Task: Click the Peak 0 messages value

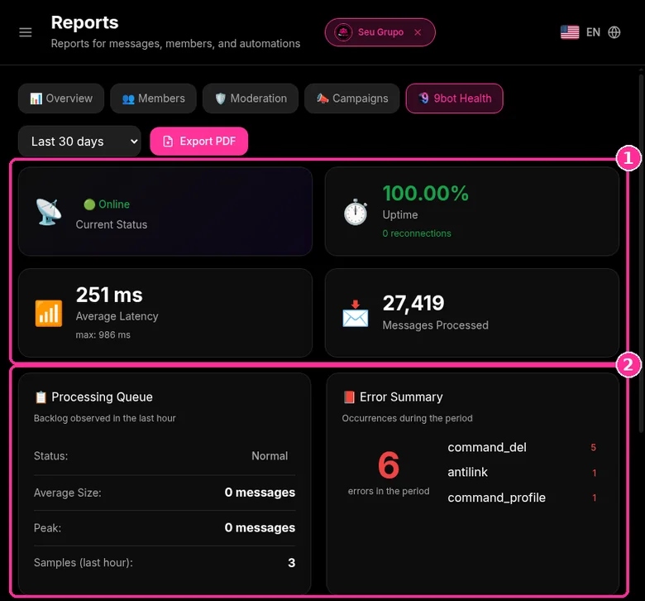Action: tap(260, 527)
